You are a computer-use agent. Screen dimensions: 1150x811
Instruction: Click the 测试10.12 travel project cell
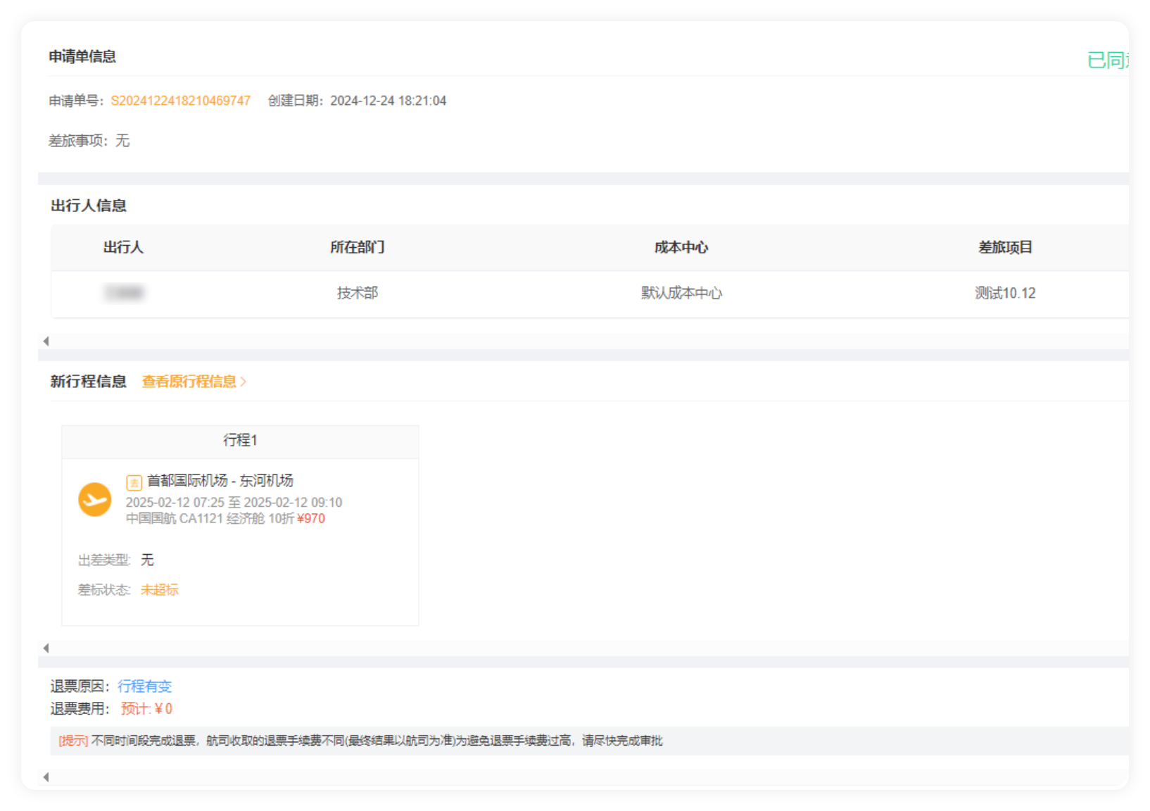(x=1004, y=294)
